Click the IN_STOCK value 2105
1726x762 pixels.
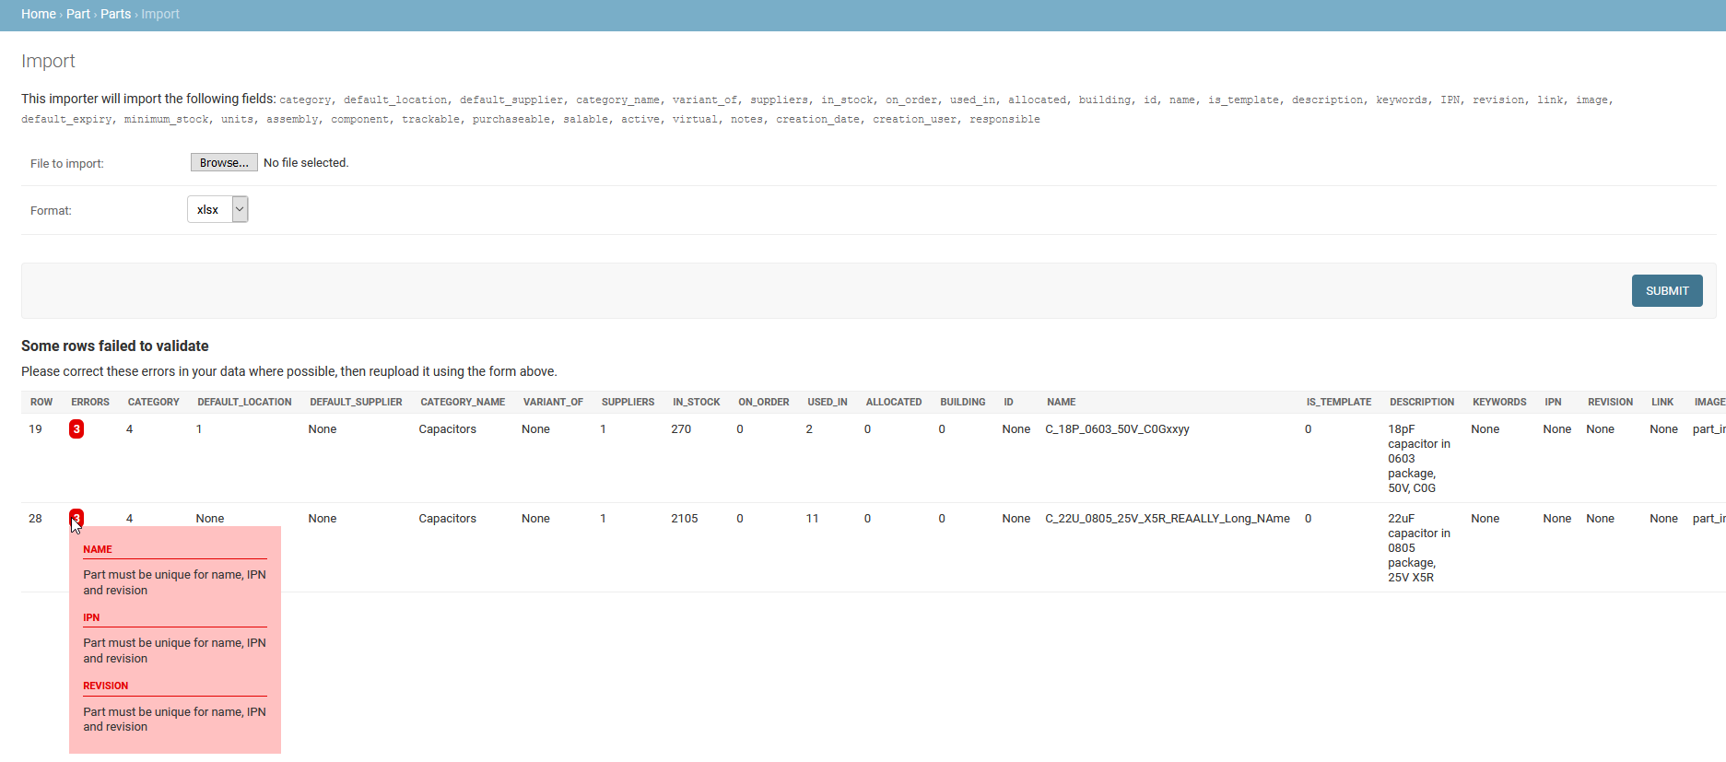[684, 519]
